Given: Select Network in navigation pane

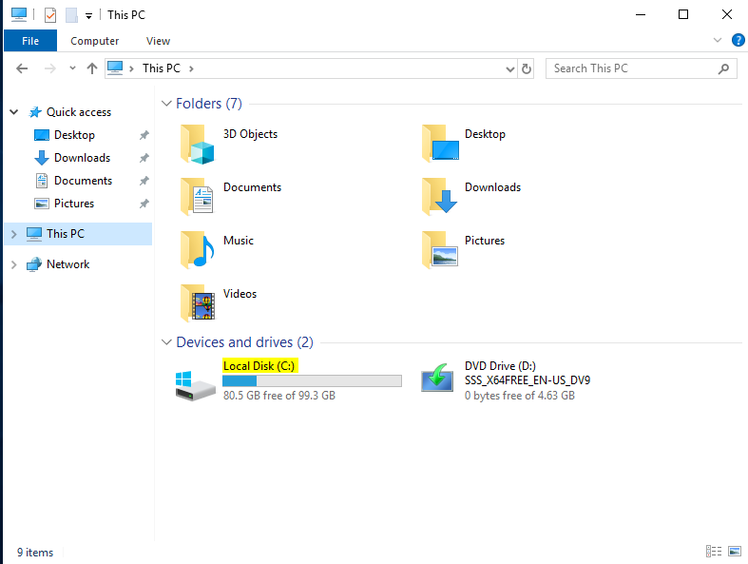Looking at the screenshot, I should pyautogui.click(x=67, y=264).
